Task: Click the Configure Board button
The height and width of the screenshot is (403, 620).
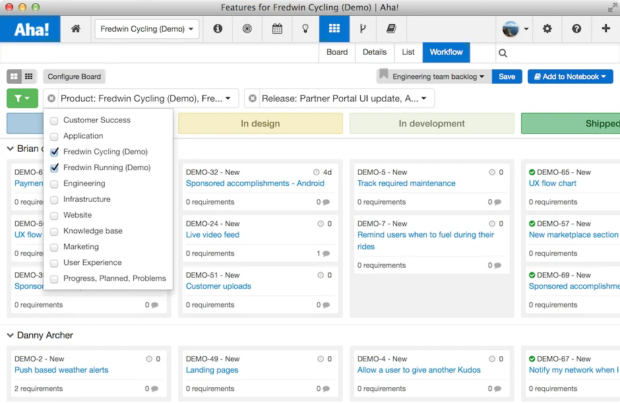Action: (x=75, y=77)
